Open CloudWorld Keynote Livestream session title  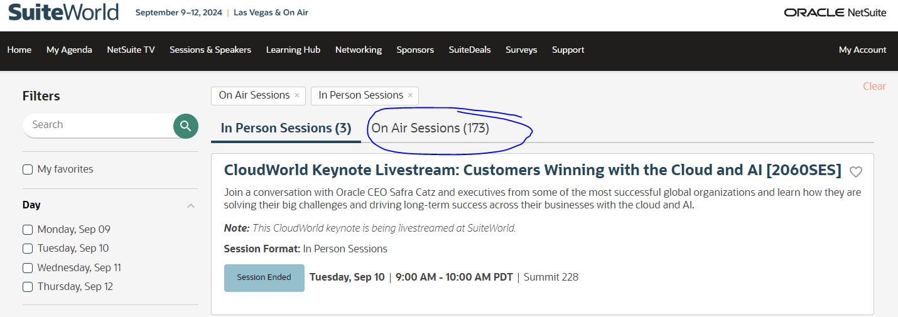pyautogui.click(x=532, y=170)
